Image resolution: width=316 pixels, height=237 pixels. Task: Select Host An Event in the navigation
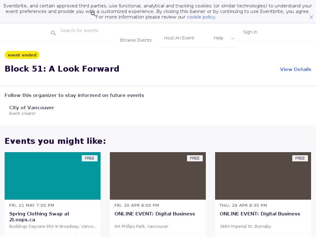click(x=179, y=38)
